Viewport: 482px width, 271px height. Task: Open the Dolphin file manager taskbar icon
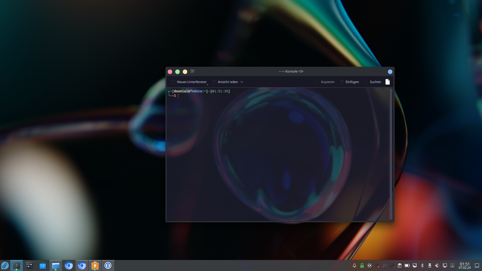56,265
